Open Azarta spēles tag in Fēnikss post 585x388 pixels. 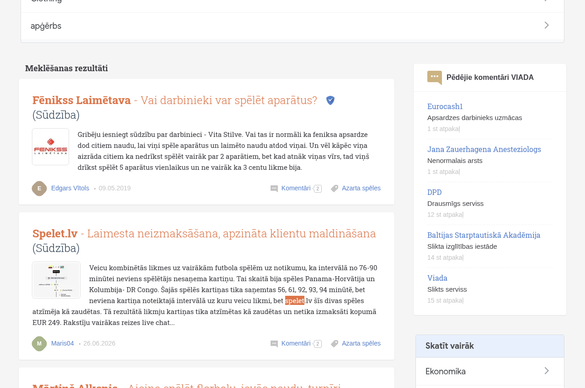tap(361, 188)
